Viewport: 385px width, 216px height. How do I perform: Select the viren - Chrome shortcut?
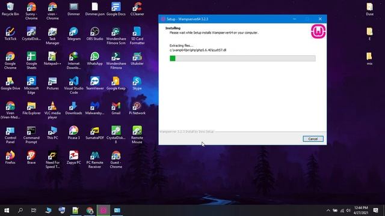click(52, 11)
